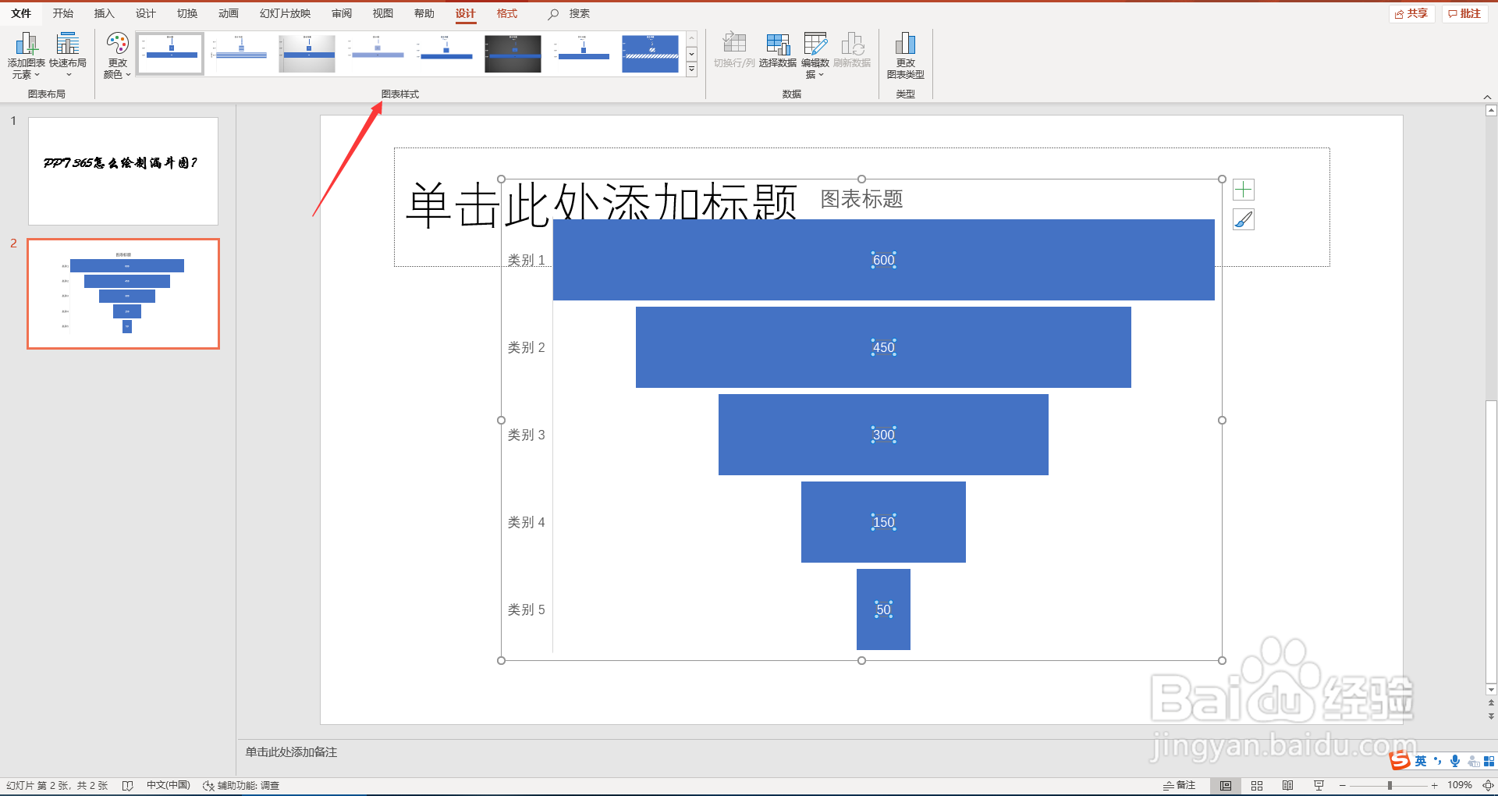This screenshot has height=796, width=1498.
Task: Toggle the 备注 notes pane
Action: click(x=1178, y=785)
